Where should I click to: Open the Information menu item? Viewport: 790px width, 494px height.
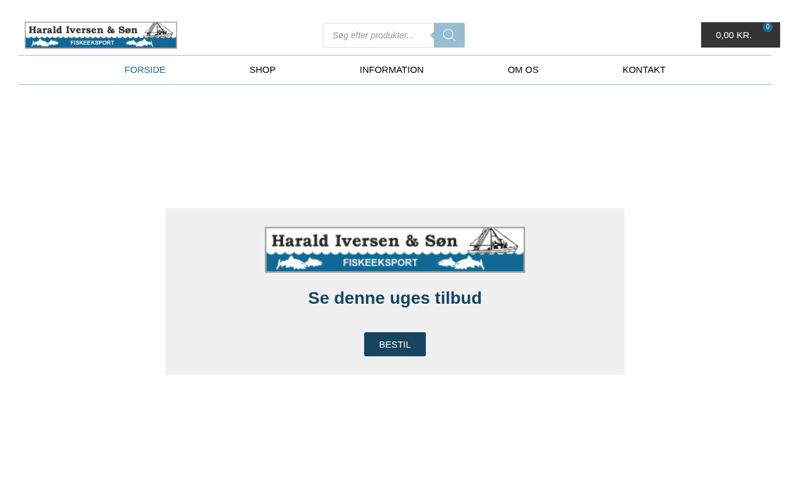coord(392,70)
